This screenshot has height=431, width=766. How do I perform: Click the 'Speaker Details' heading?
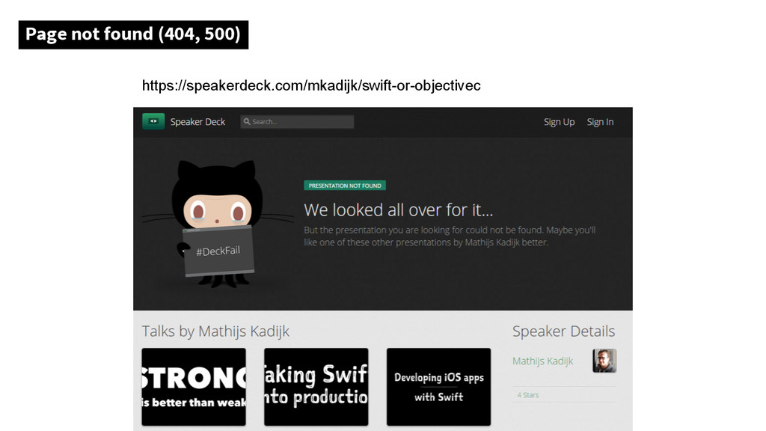563,331
